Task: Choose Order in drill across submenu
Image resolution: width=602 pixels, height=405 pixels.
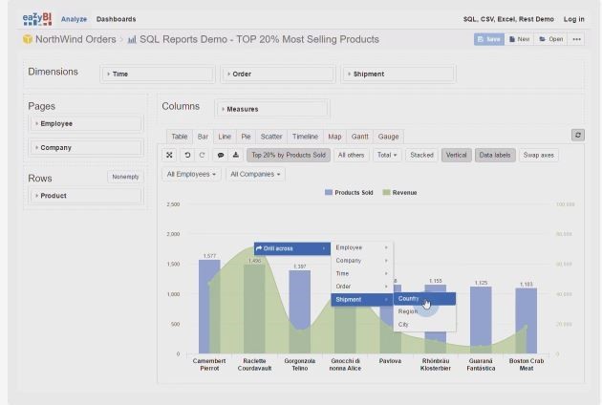Action: pos(361,287)
